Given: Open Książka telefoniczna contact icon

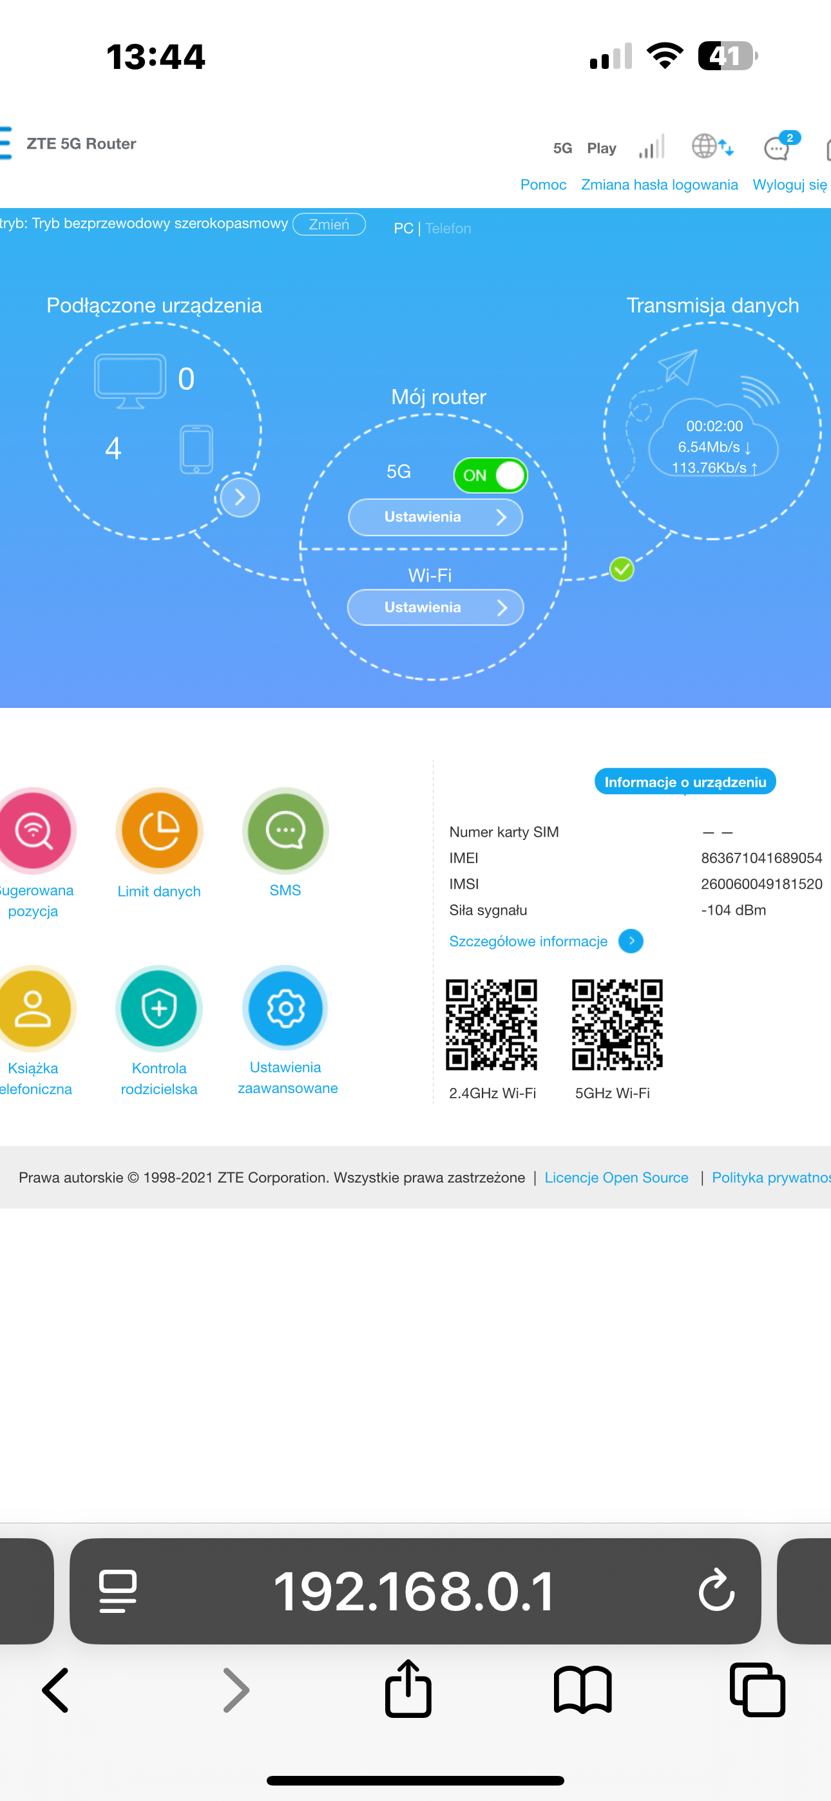Looking at the screenshot, I should tap(32, 1007).
